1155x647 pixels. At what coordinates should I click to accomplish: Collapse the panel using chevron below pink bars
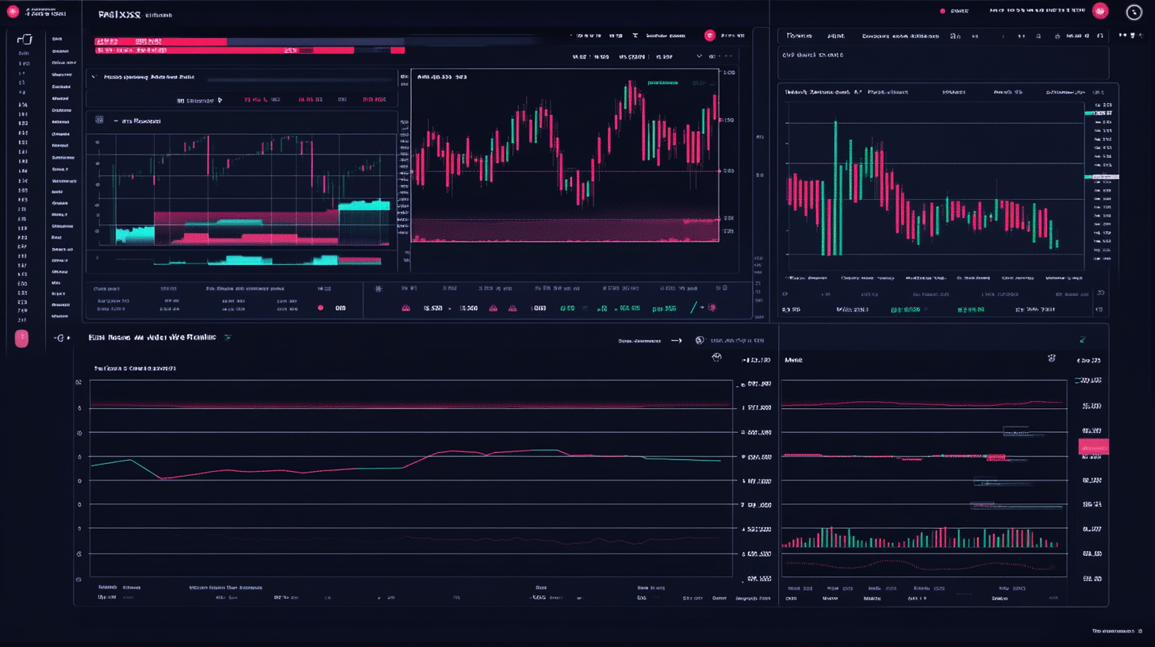click(94, 77)
